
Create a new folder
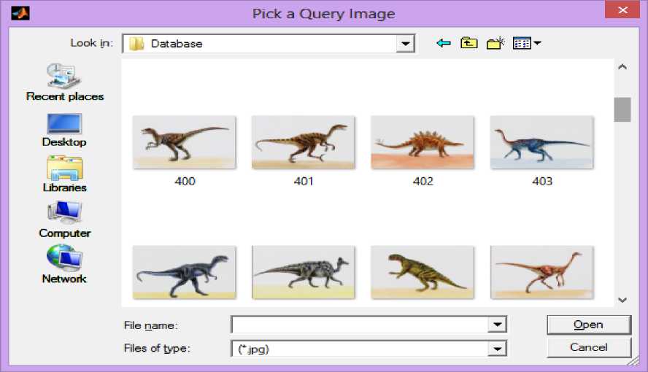coord(495,44)
